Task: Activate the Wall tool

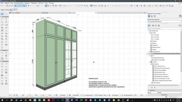Action: pos(2,19)
